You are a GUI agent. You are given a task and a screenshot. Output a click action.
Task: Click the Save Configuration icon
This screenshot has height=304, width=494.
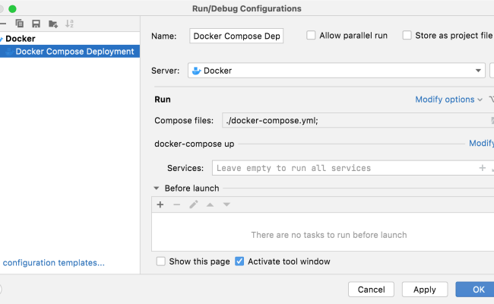[x=36, y=24]
